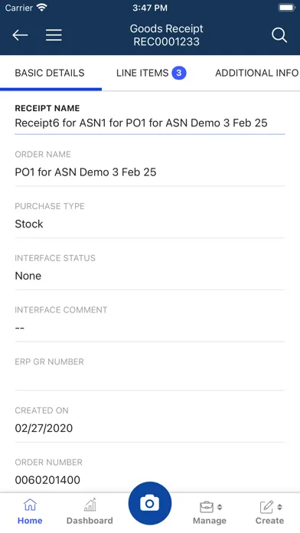Open the Additional Info tab
Viewport: 300px width, 533px height.
pos(257,73)
